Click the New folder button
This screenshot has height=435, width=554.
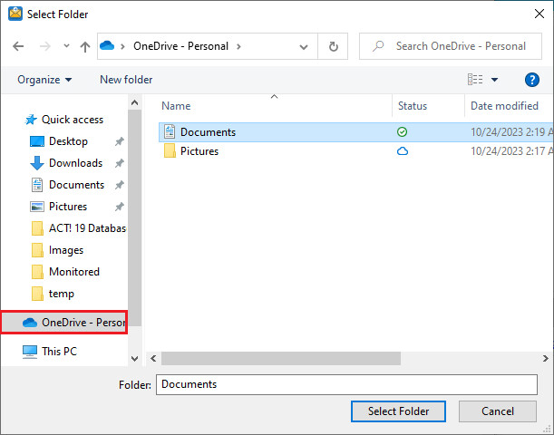pos(126,80)
